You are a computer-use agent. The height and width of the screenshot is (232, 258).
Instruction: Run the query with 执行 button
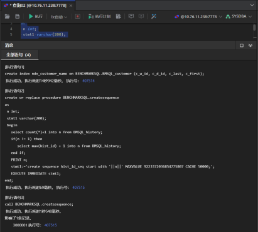(x=36, y=16)
